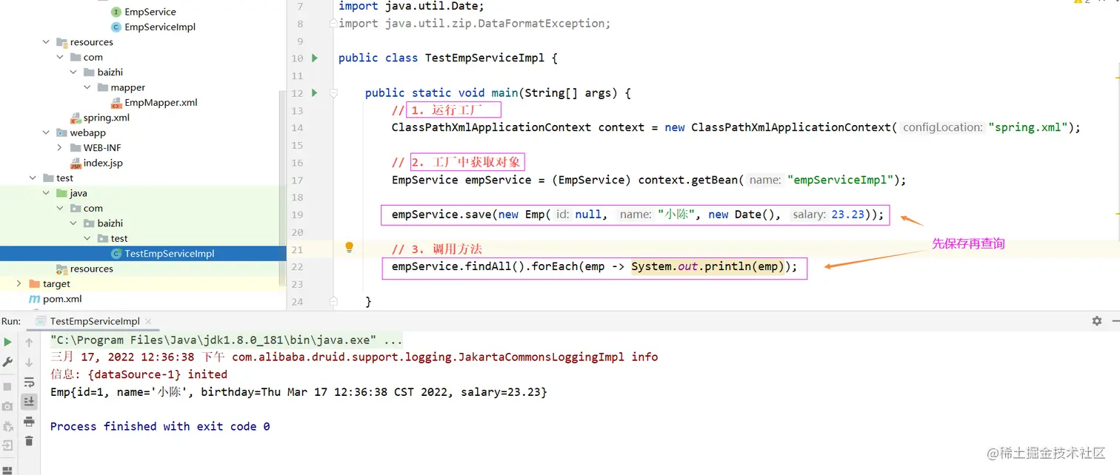Click line number 19 in gutter
Screen dimensions: 1120x475
(297, 215)
